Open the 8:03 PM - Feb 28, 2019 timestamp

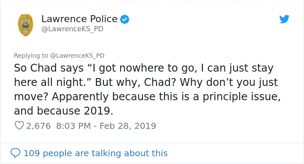pyautogui.click(x=106, y=126)
